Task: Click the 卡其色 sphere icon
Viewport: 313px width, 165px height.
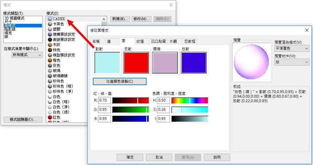Action: click(x=50, y=24)
